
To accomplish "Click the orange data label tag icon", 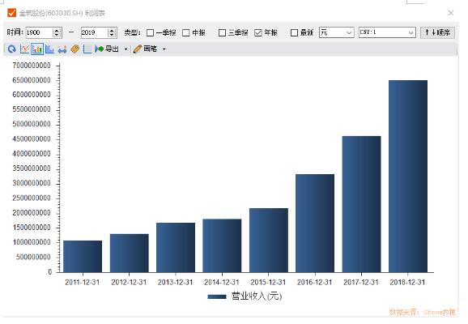I will [75, 49].
